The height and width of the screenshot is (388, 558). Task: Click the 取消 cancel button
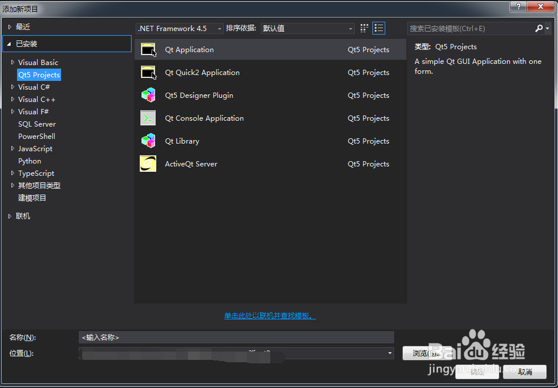click(x=525, y=372)
